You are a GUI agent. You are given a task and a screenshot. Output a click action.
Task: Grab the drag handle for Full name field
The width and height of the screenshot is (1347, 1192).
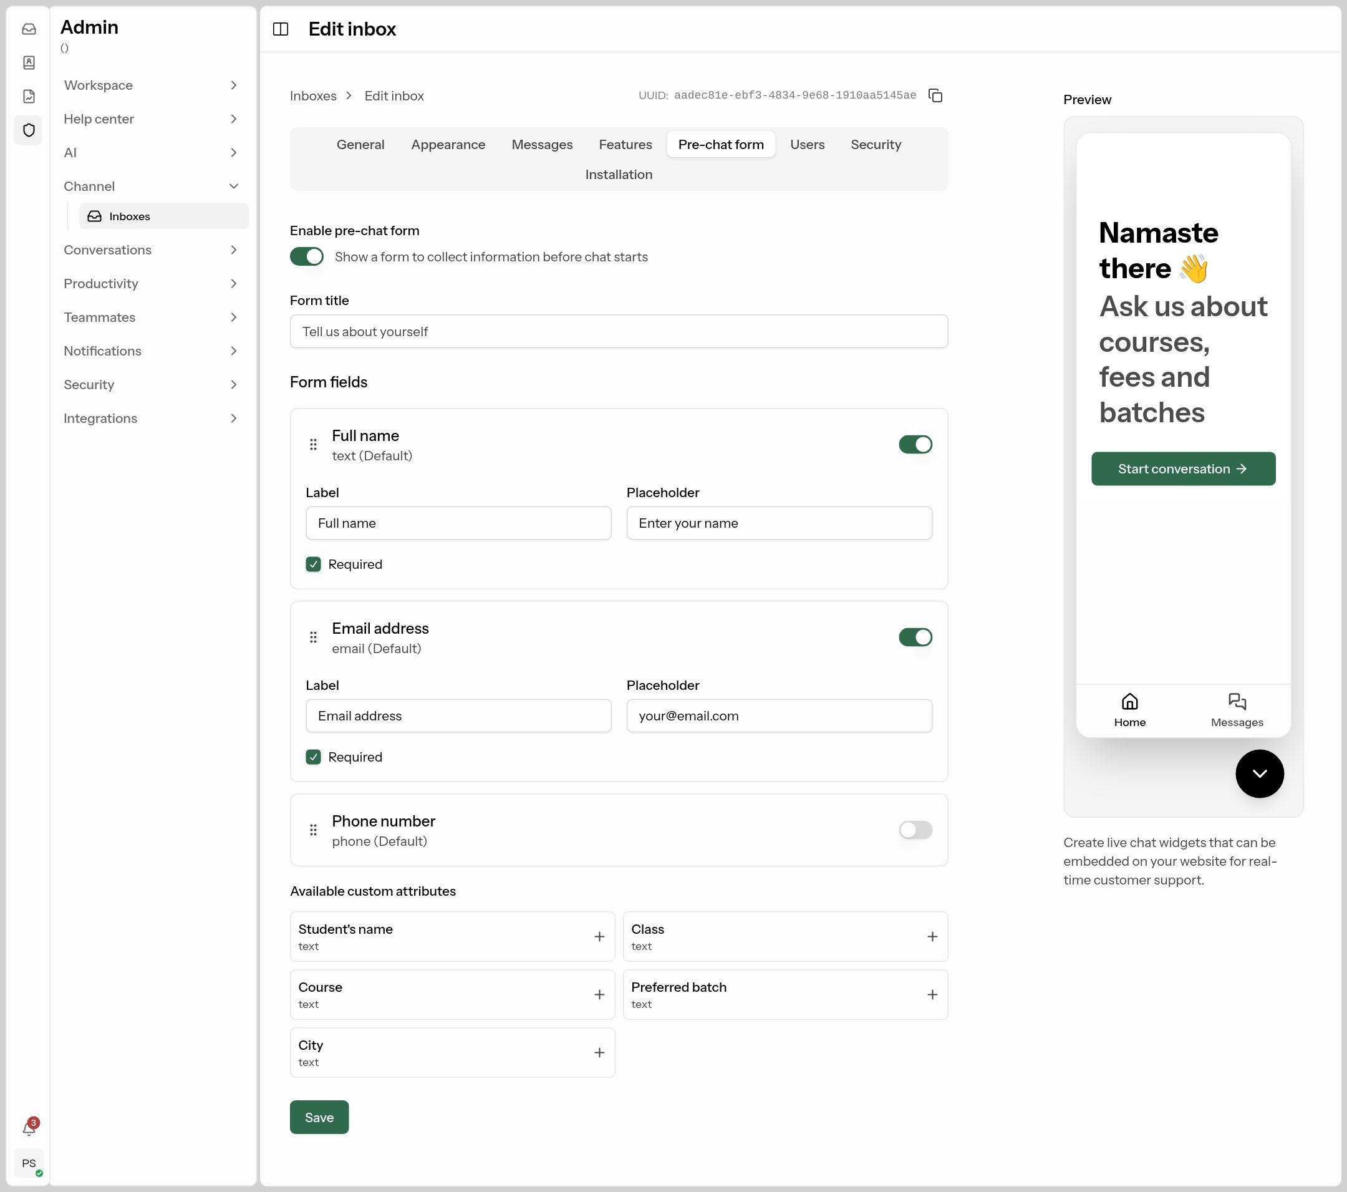click(x=314, y=444)
